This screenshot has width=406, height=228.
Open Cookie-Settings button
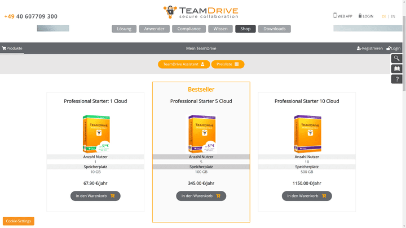point(19,221)
